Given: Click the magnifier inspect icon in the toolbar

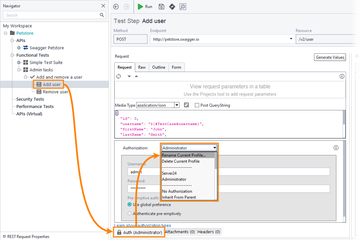Looking at the screenshot, I should click(x=182, y=7).
